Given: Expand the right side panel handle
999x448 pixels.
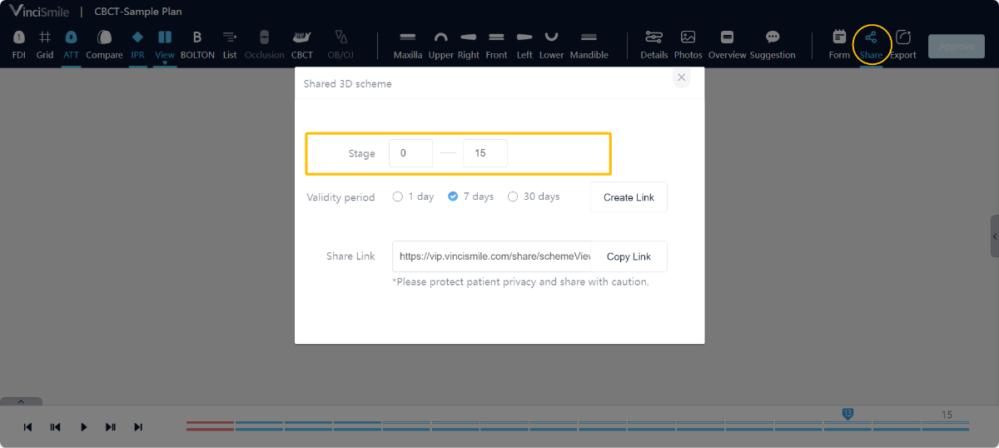Looking at the screenshot, I should pos(994,236).
